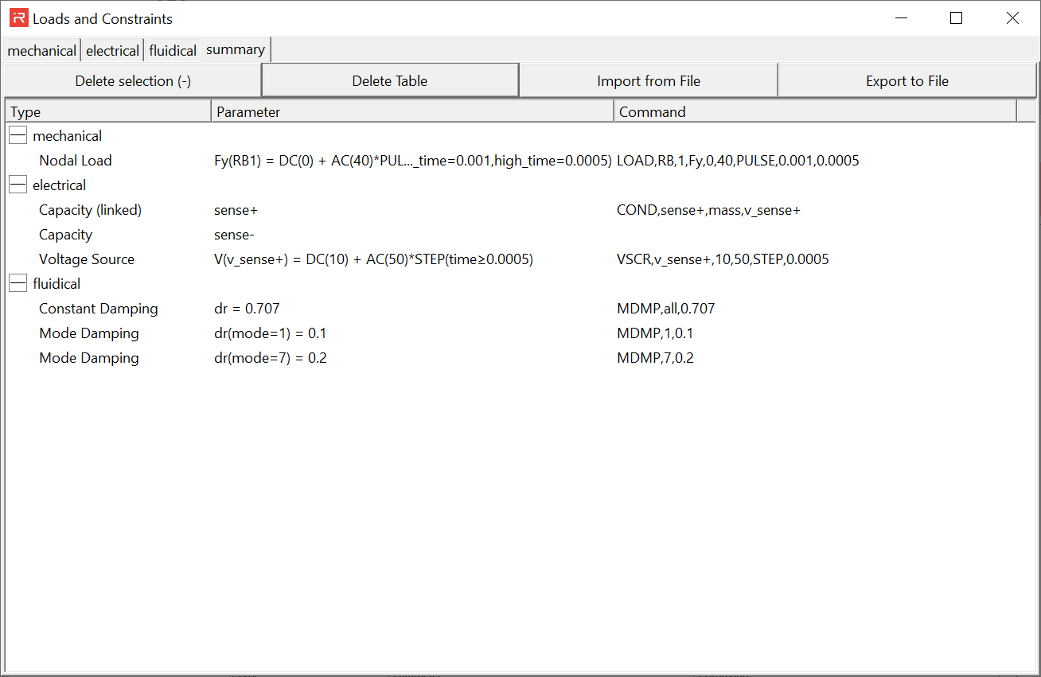The width and height of the screenshot is (1041, 677).
Task: Click Export to File button
Action: point(906,81)
